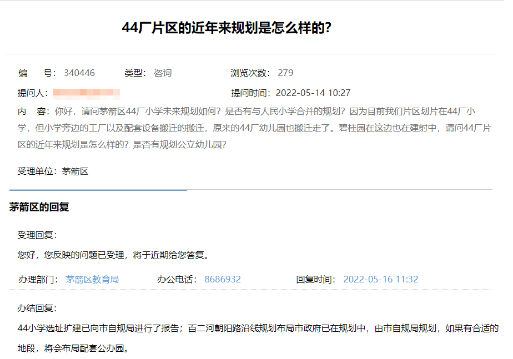Click the 编号 label
Image resolution: width=513 pixels, height=359 pixels.
tap(36, 73)
